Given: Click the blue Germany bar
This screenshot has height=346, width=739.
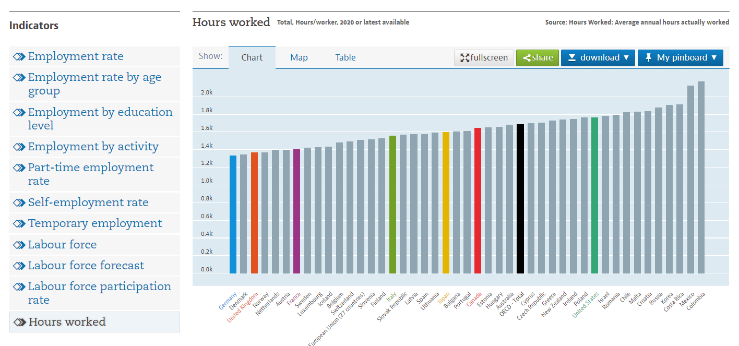Looking at the screenshot, I should click(x=233, y=214).
